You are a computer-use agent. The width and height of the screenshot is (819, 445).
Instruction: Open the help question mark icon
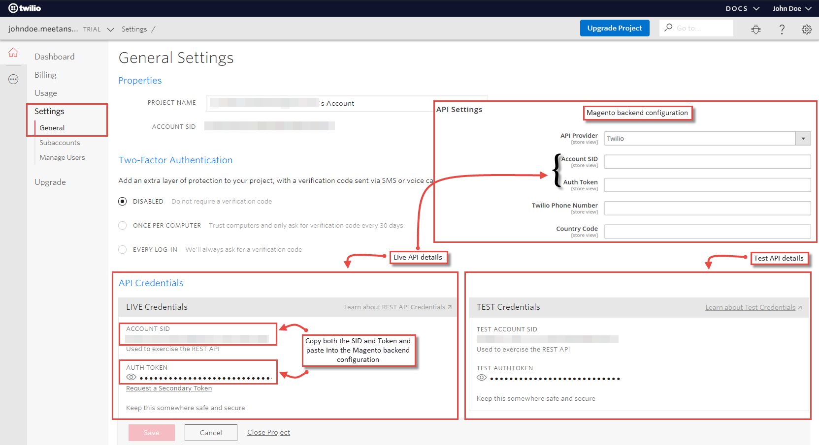coord(782,29)
